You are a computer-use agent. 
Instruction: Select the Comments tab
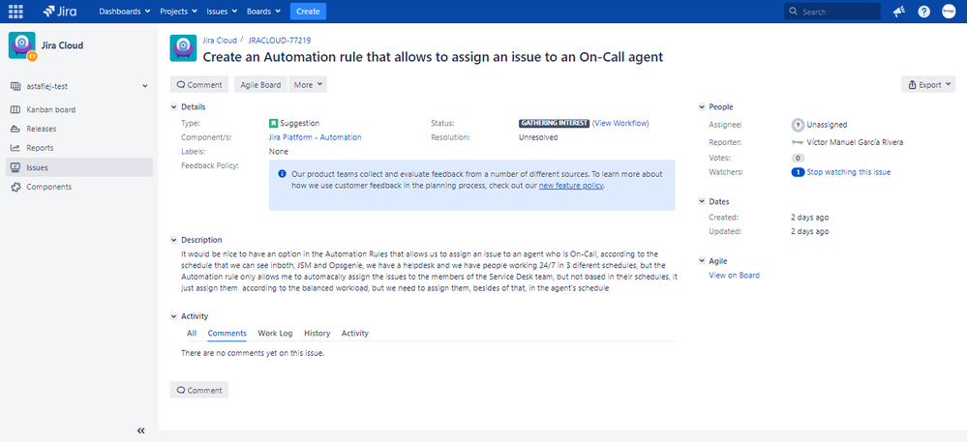[x=227, y=333]
